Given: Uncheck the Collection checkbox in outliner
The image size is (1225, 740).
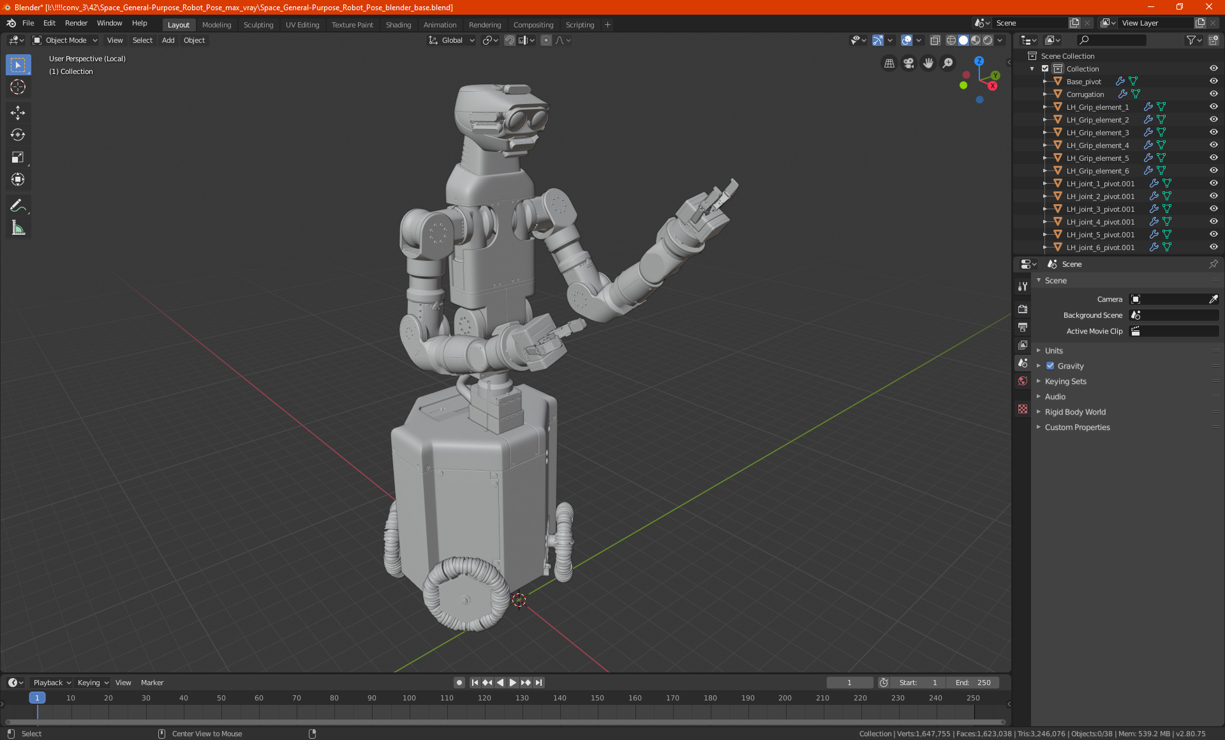Looking at the screenshot, I should click(x=1045, y=68).
